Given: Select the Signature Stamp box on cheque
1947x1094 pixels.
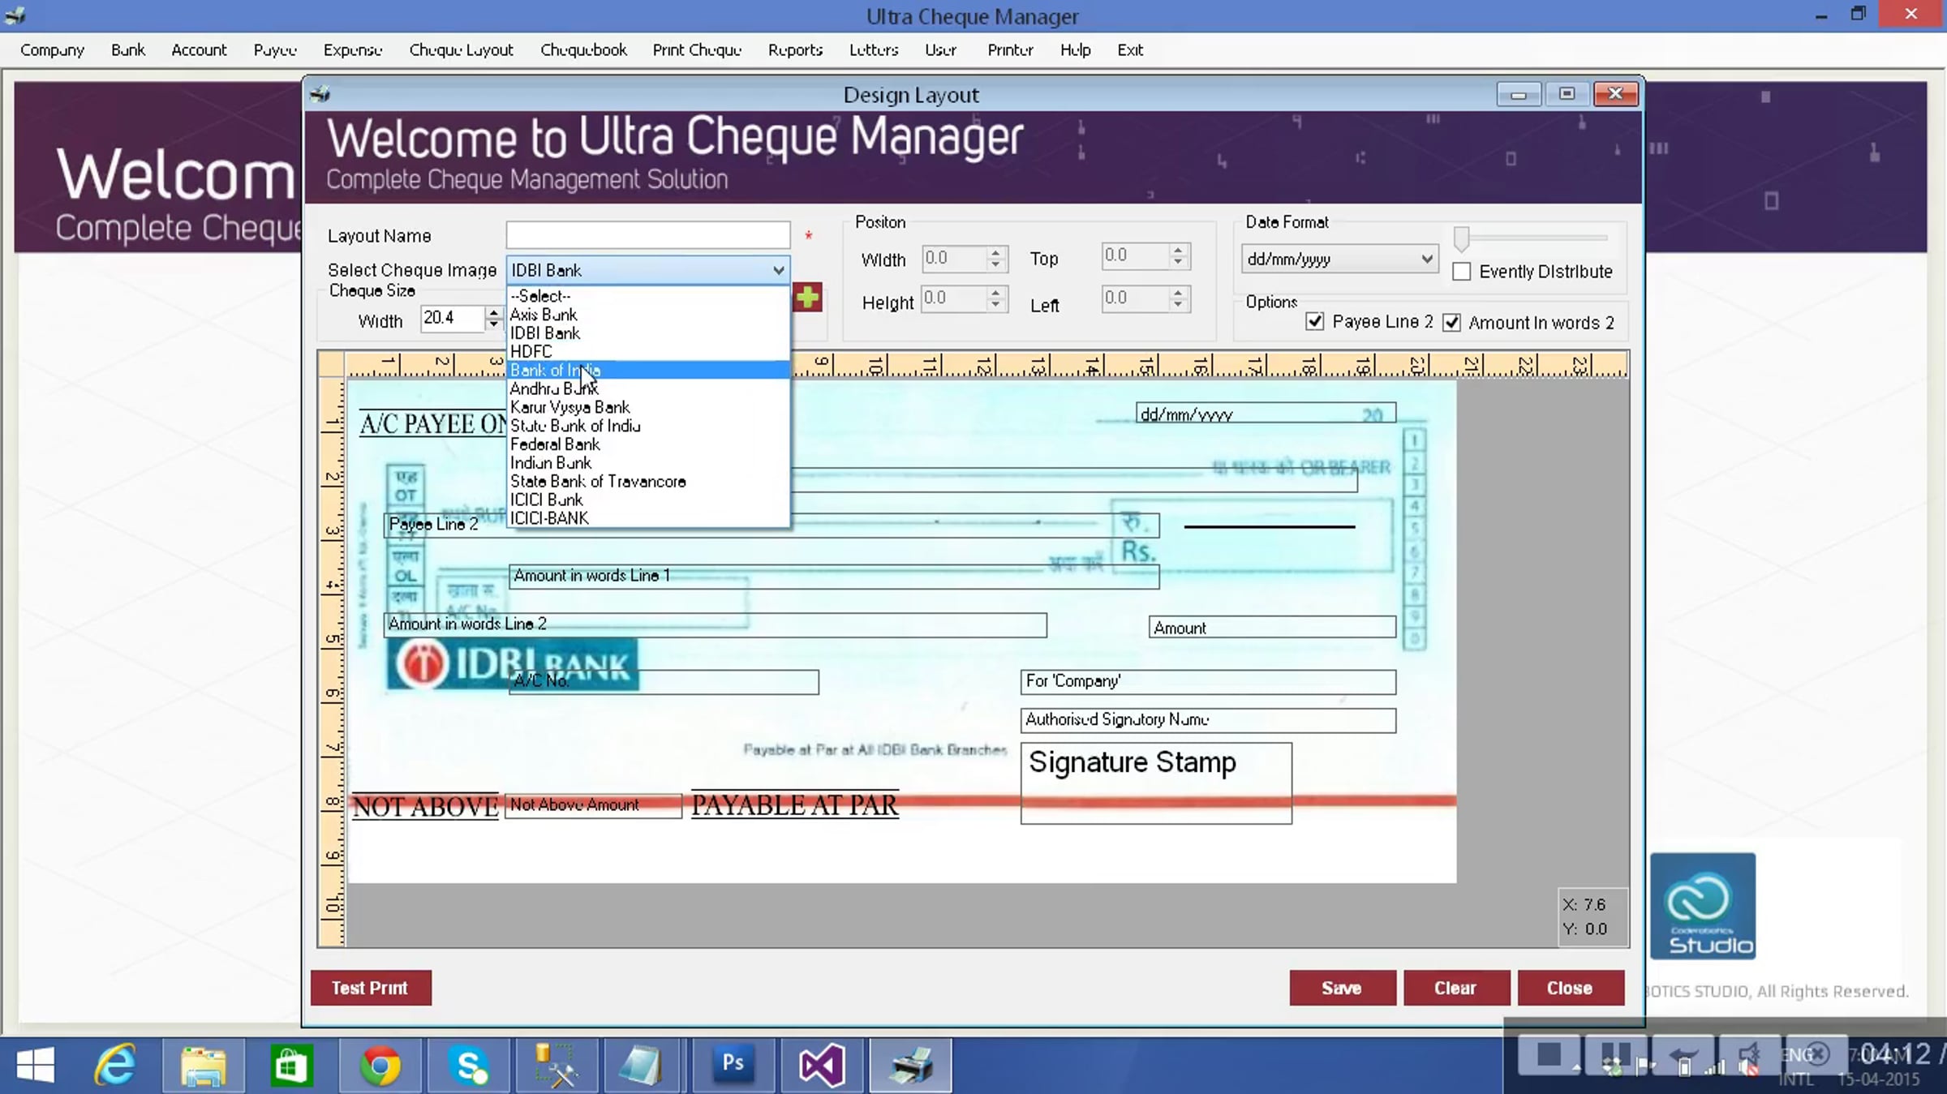Looking at the screenshot, I should point(1156,783).
